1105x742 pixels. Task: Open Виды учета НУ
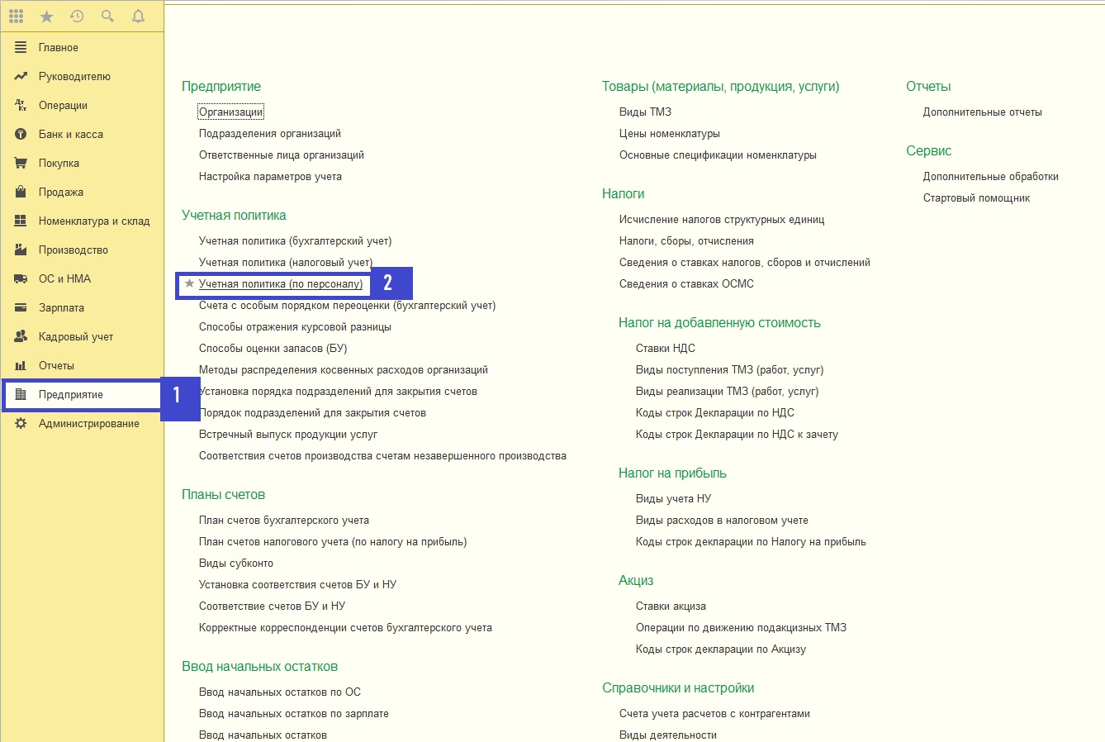tap(673, 498)
